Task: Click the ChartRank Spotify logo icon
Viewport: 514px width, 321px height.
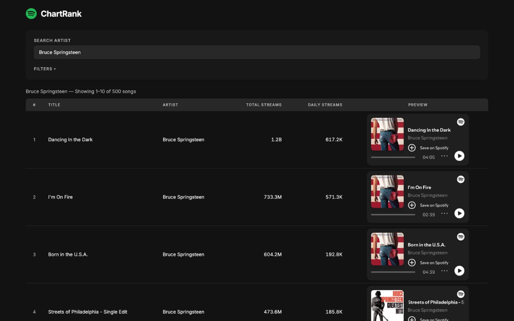Action: click(x=31, y=14)
